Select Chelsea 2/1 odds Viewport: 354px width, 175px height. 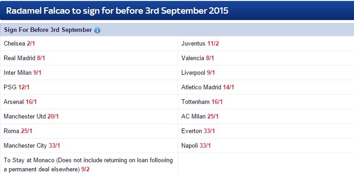tap(31, 43)
